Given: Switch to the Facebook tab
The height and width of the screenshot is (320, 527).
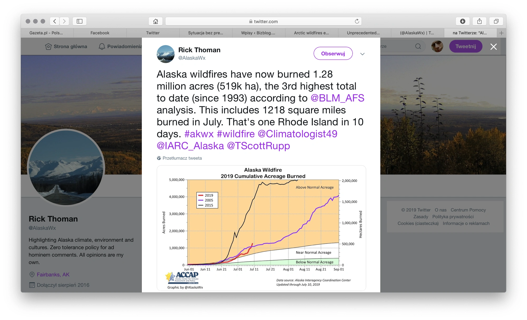Looking at the screenshot, I should coord(100,33).
